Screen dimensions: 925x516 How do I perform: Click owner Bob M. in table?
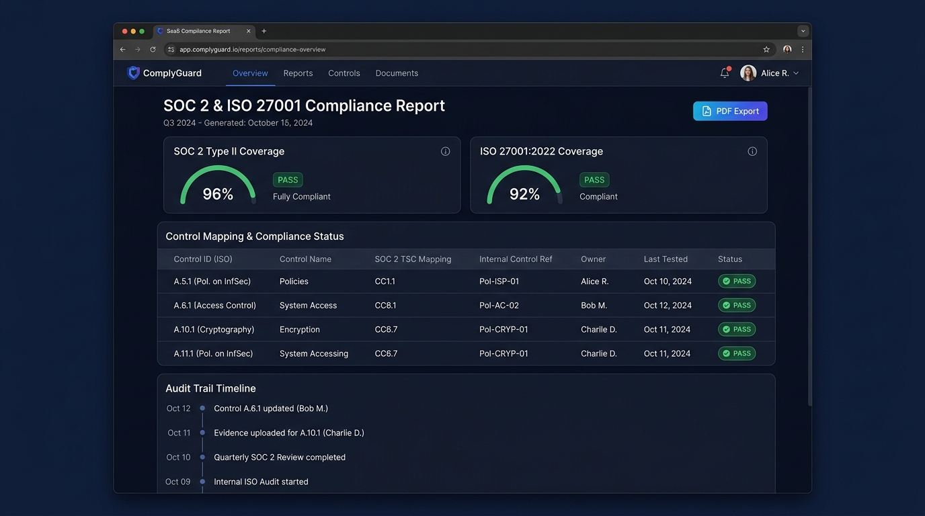point(594,305)
